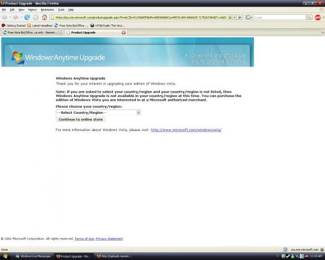Open the Getting Started bookmark

tap(14, 25)
